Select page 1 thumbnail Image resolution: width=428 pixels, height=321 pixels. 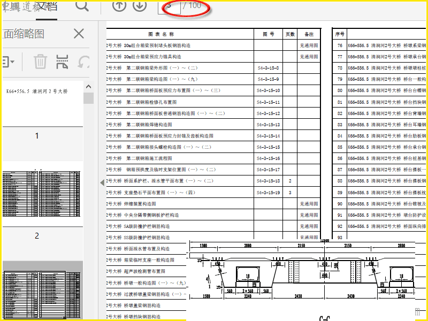[43, 103]
